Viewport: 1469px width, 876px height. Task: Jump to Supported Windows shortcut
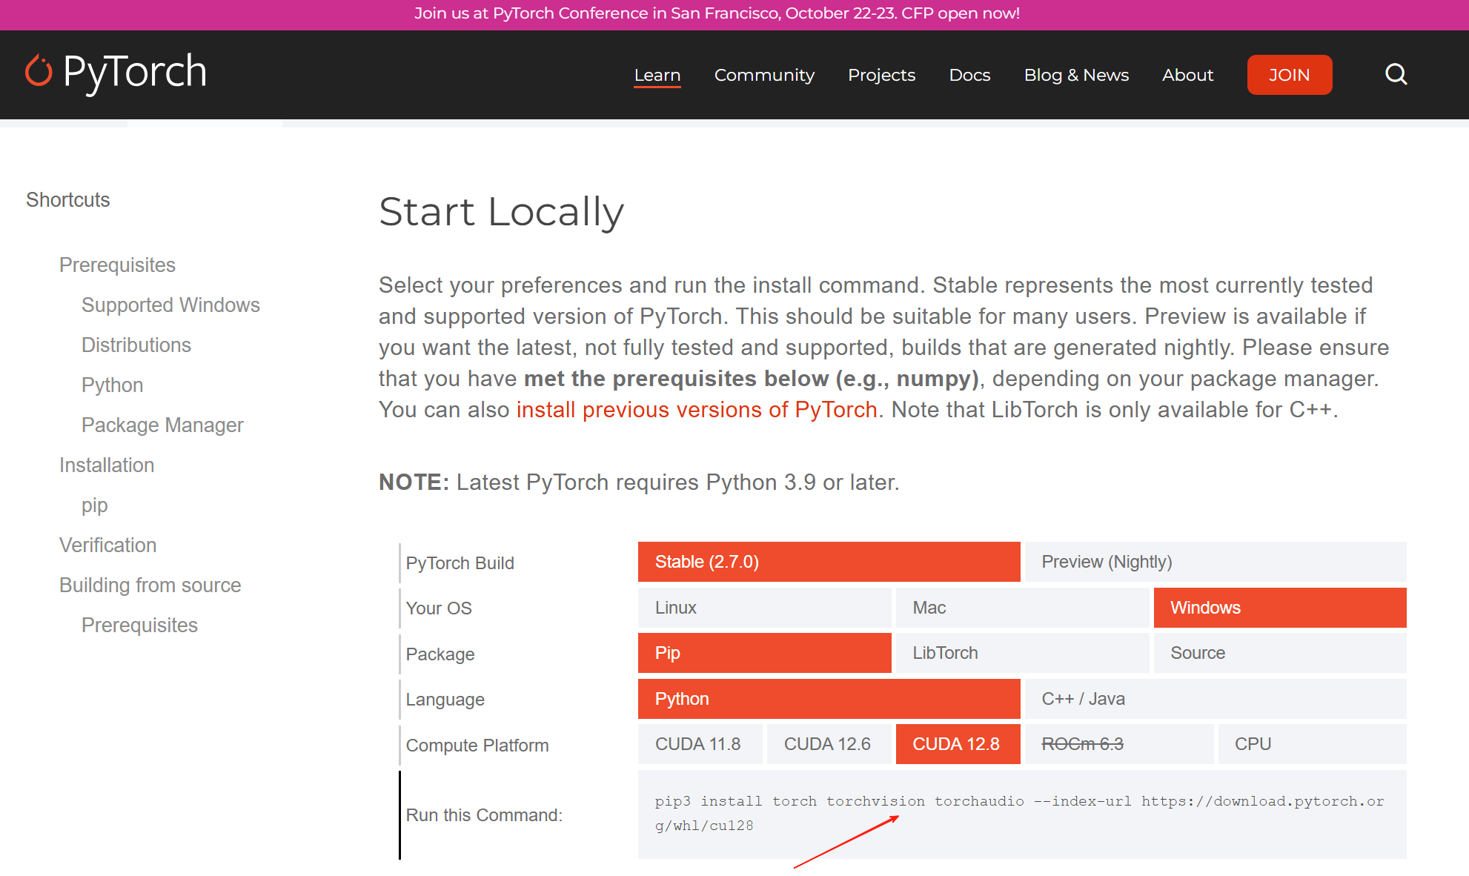pos(170,305)
